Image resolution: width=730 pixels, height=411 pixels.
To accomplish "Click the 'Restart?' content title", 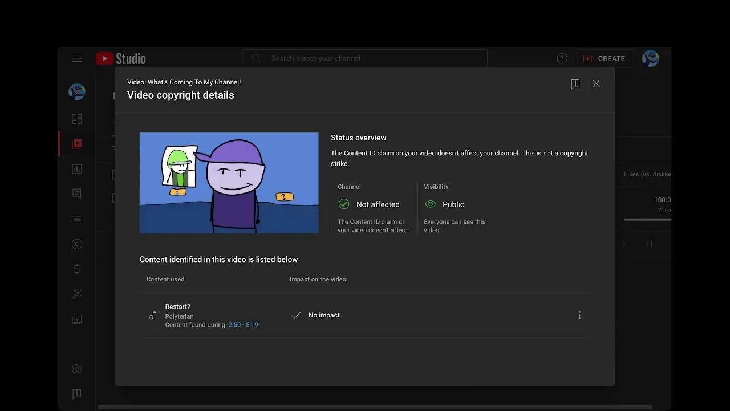I will tap(178, 307).
